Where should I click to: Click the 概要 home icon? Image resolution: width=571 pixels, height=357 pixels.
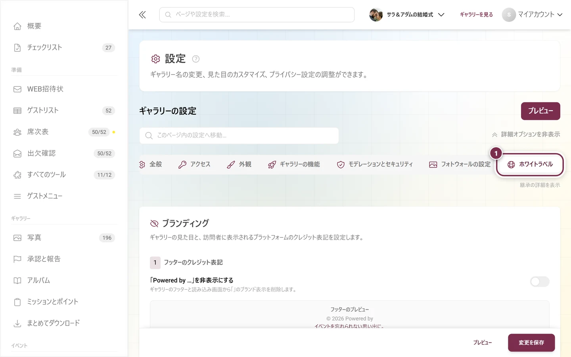(17, 26)
